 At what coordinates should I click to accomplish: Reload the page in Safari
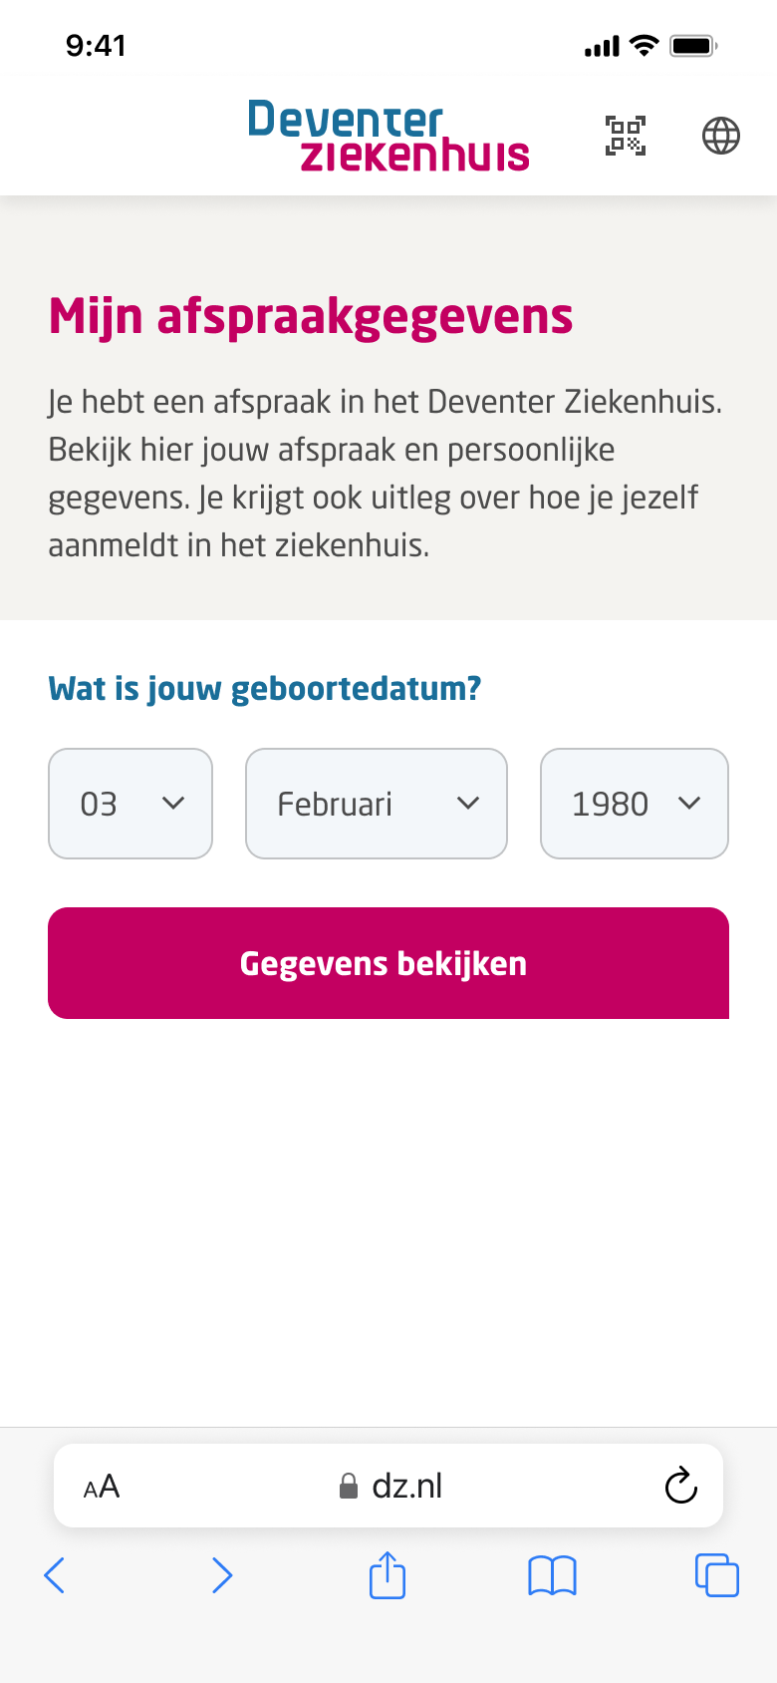680,1486
